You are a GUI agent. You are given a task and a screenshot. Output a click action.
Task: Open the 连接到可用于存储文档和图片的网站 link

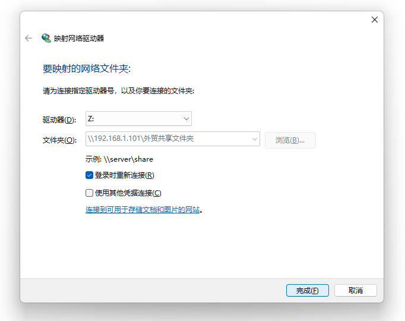coord(143,210)
